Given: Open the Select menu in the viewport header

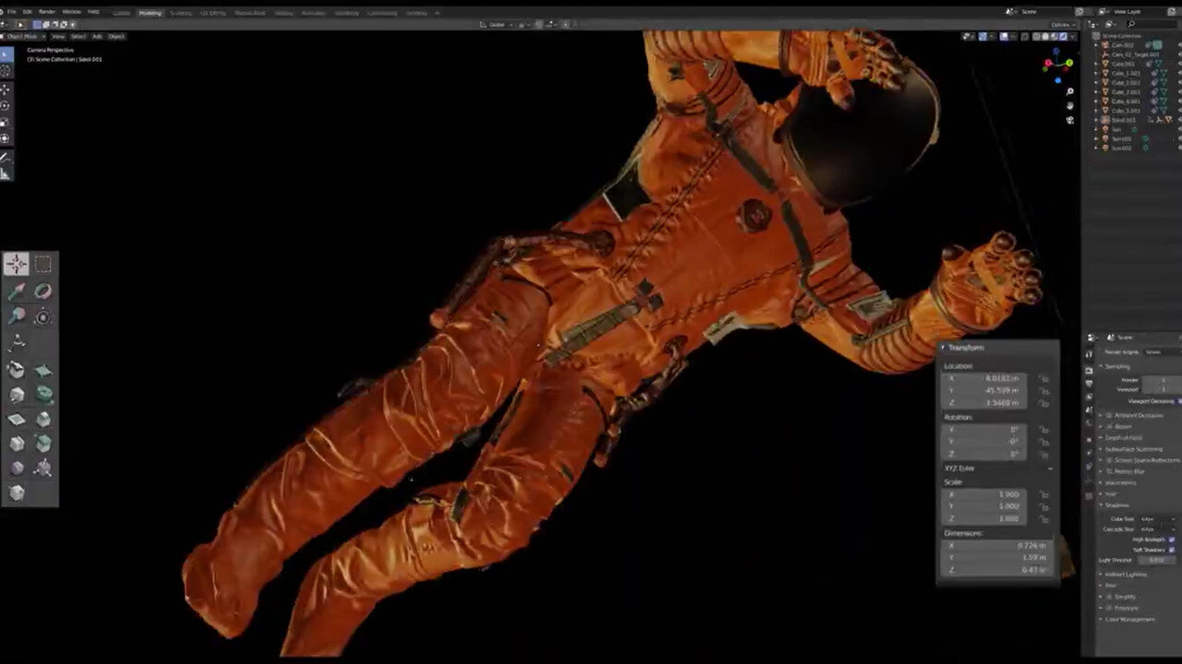Looking at the screenshot, I should pos(78,36).
